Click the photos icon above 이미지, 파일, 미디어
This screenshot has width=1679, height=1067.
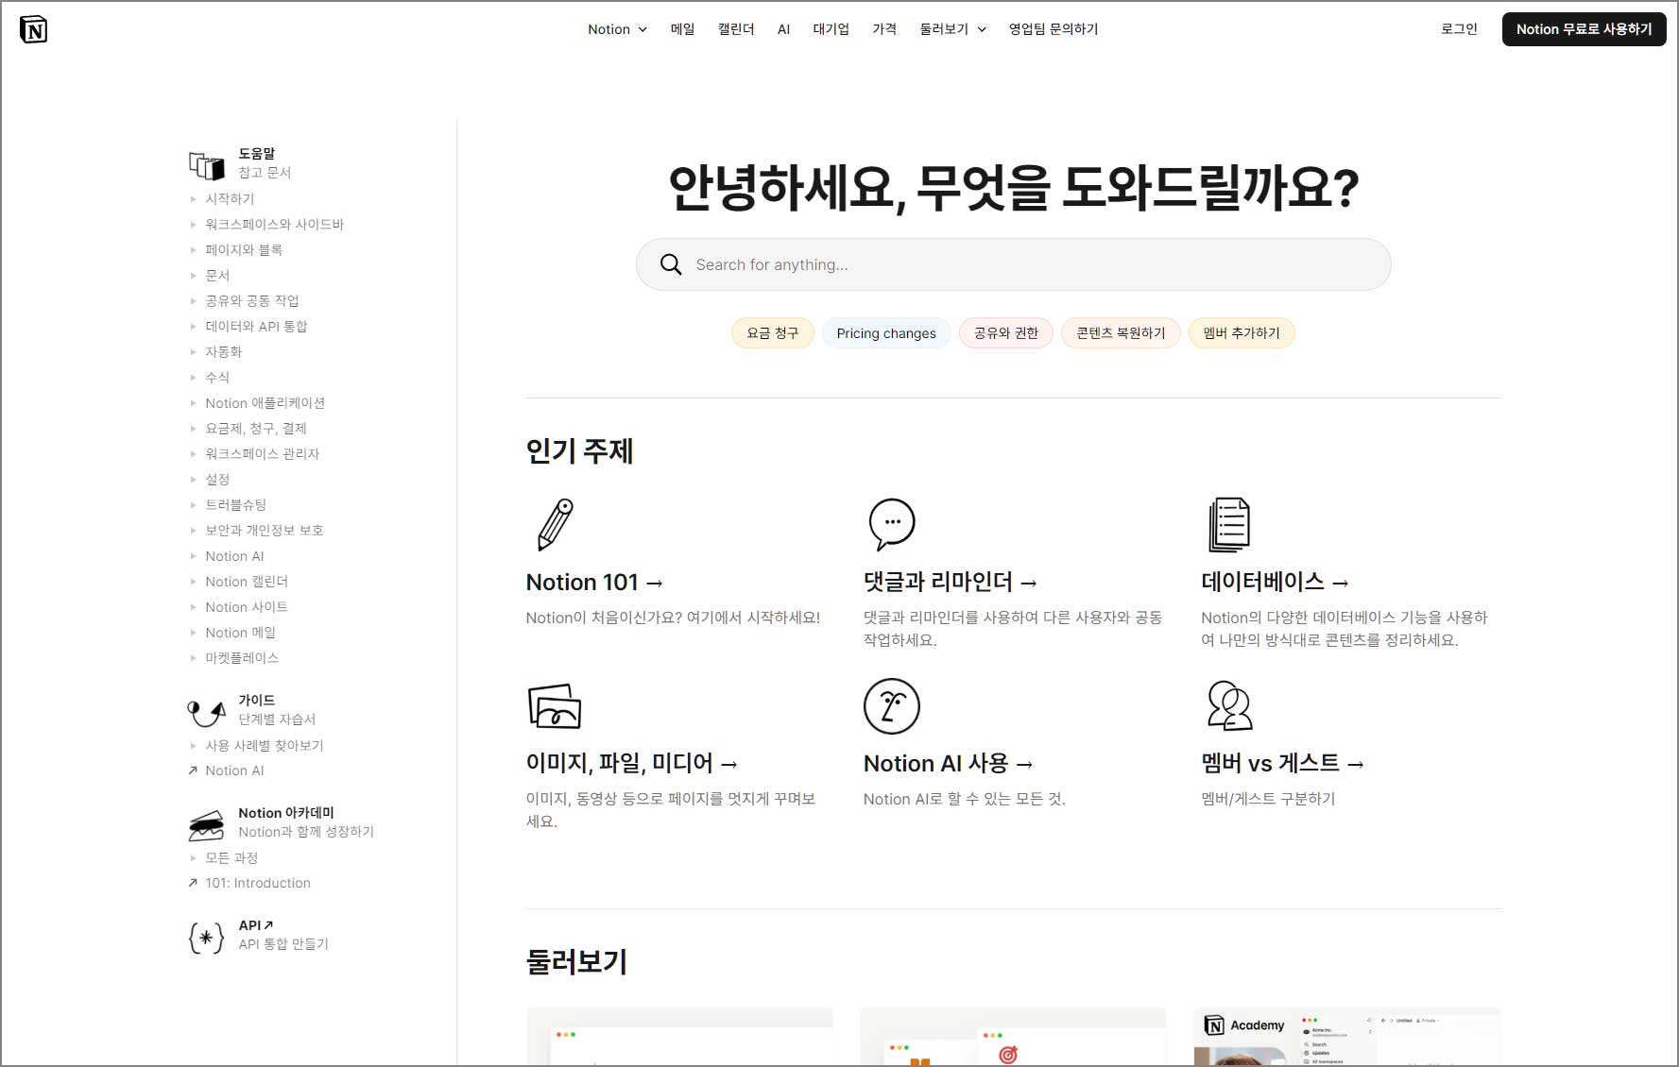555,705
